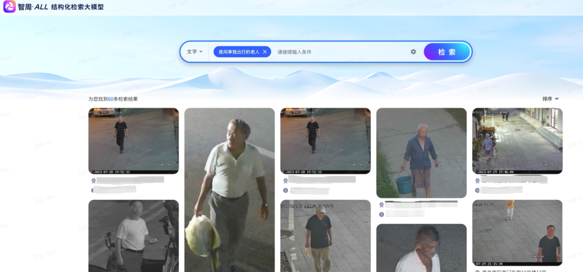The image size is (583, 272).
Task: Select the 夜间单独出行的老人 search tag
Action: click(239, 52)
